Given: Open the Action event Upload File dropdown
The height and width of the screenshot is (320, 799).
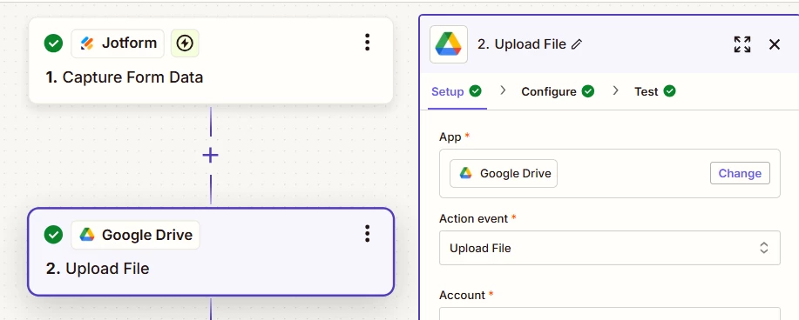Looking at the screenshot, I should pyautogui.click(x=609, y=248).
